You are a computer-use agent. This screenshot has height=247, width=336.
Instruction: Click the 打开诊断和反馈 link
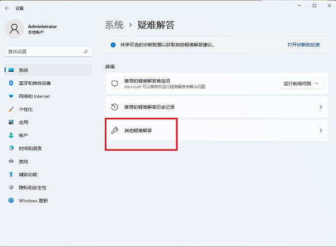[304, 44]
